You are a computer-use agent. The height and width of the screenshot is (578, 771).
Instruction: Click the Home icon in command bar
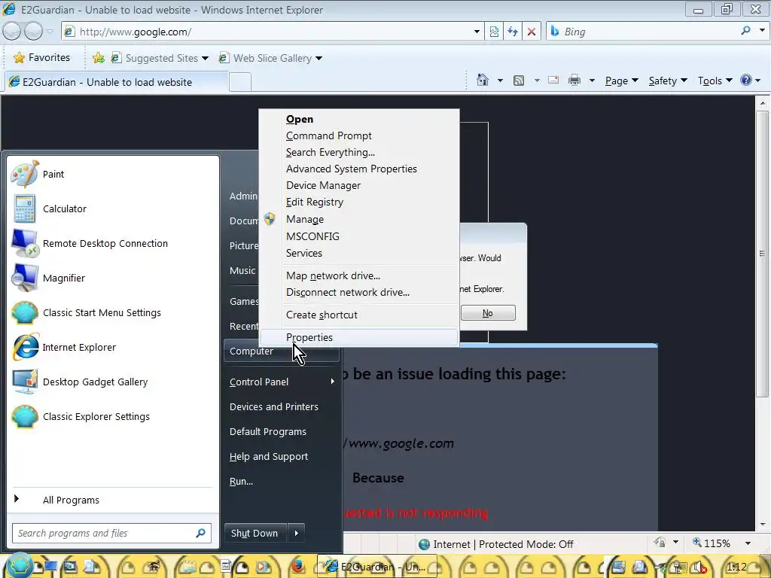[483, 80]
